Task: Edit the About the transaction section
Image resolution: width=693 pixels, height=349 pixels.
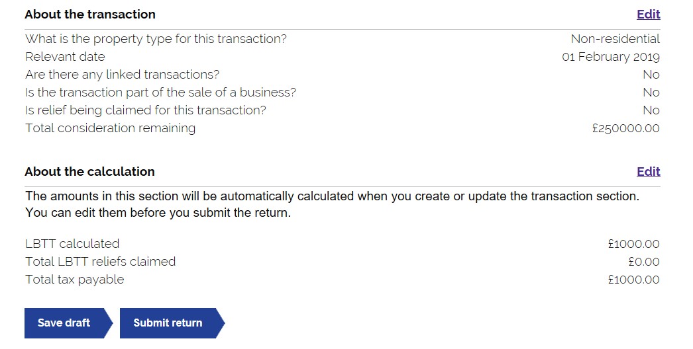Action: tap(649, 15)
